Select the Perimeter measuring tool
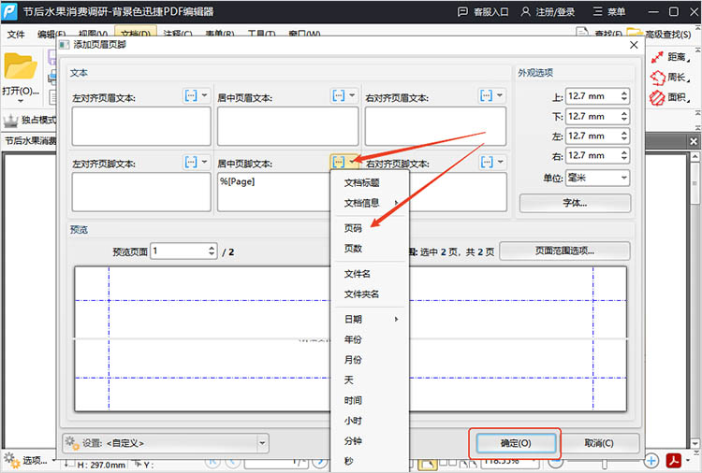 pyautogui.click(x=669, y=78)
